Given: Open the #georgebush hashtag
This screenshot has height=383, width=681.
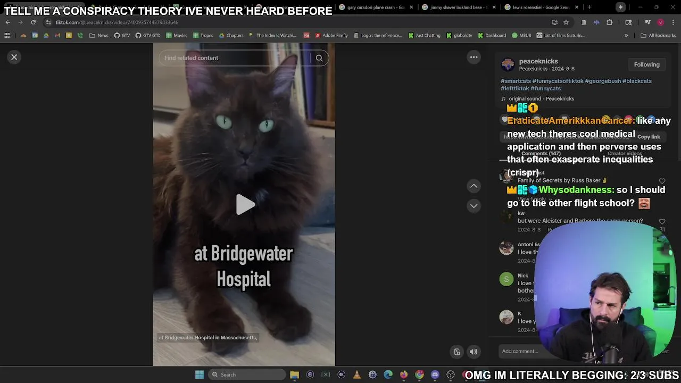Looking at the screenshot, I should [603, 81].
